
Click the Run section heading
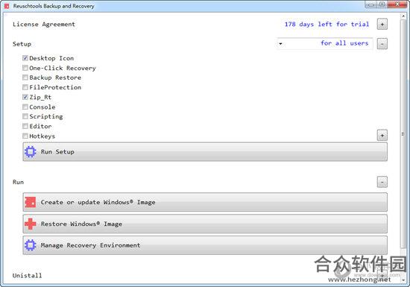(x=18, y=182)
